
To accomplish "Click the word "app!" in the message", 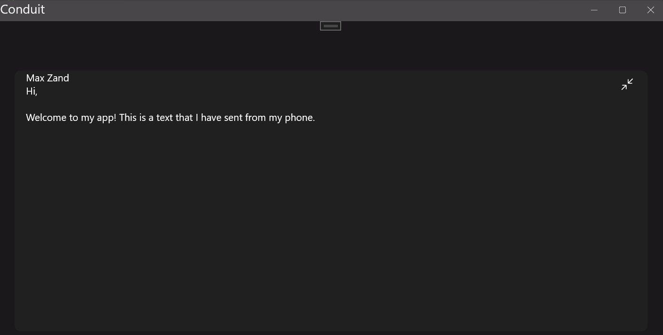I will point(106,118).
